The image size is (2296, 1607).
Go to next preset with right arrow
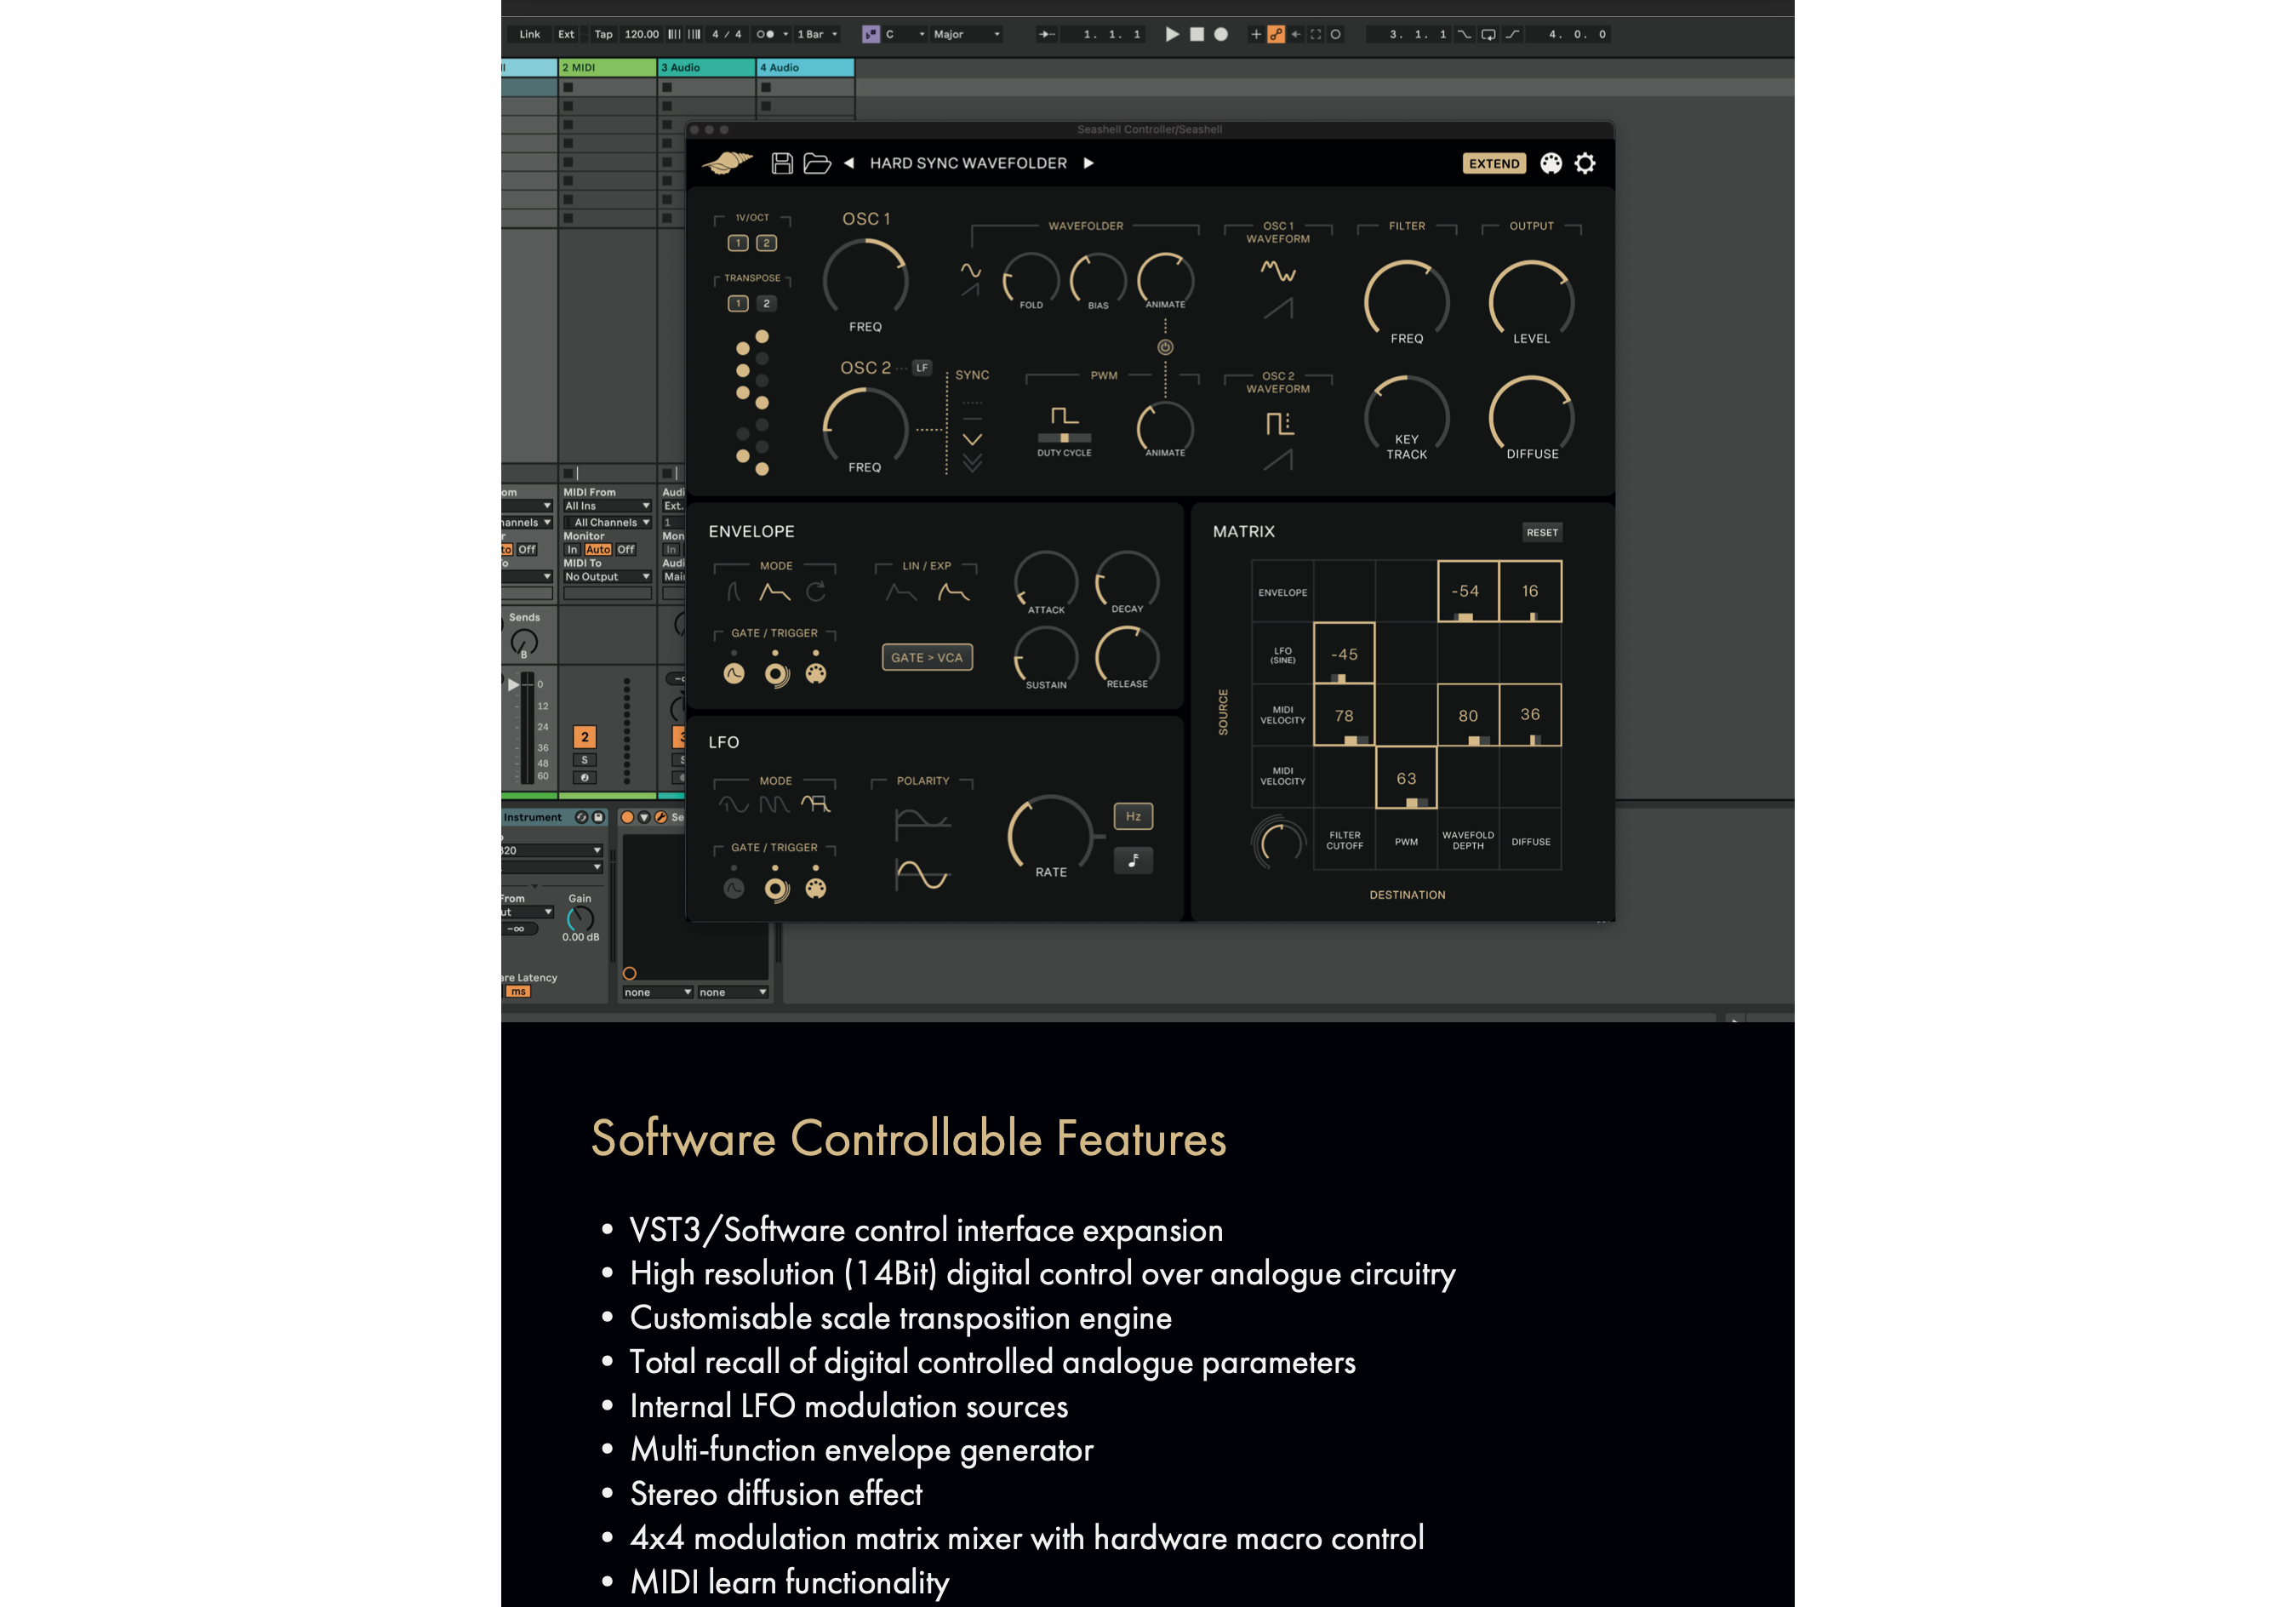[x=1089, y=163]
